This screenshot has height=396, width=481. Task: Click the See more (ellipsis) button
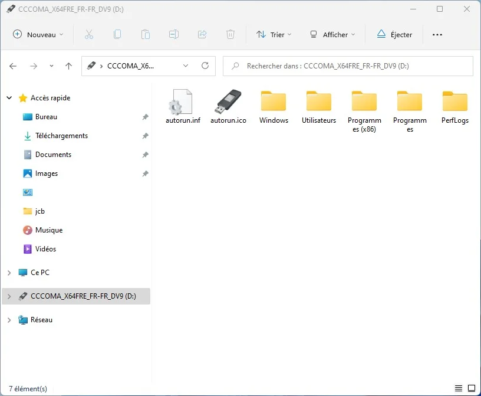[437, 34]
